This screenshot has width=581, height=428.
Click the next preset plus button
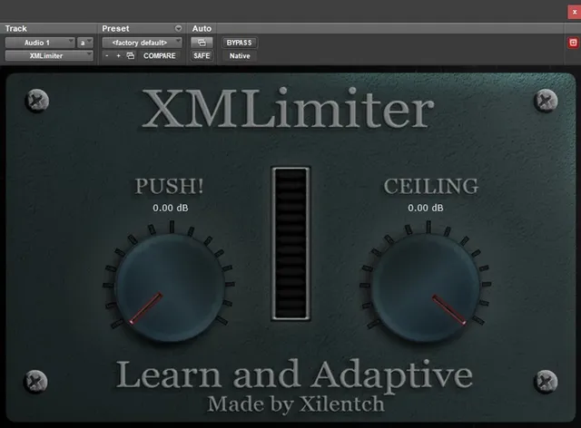pos(118,56)
